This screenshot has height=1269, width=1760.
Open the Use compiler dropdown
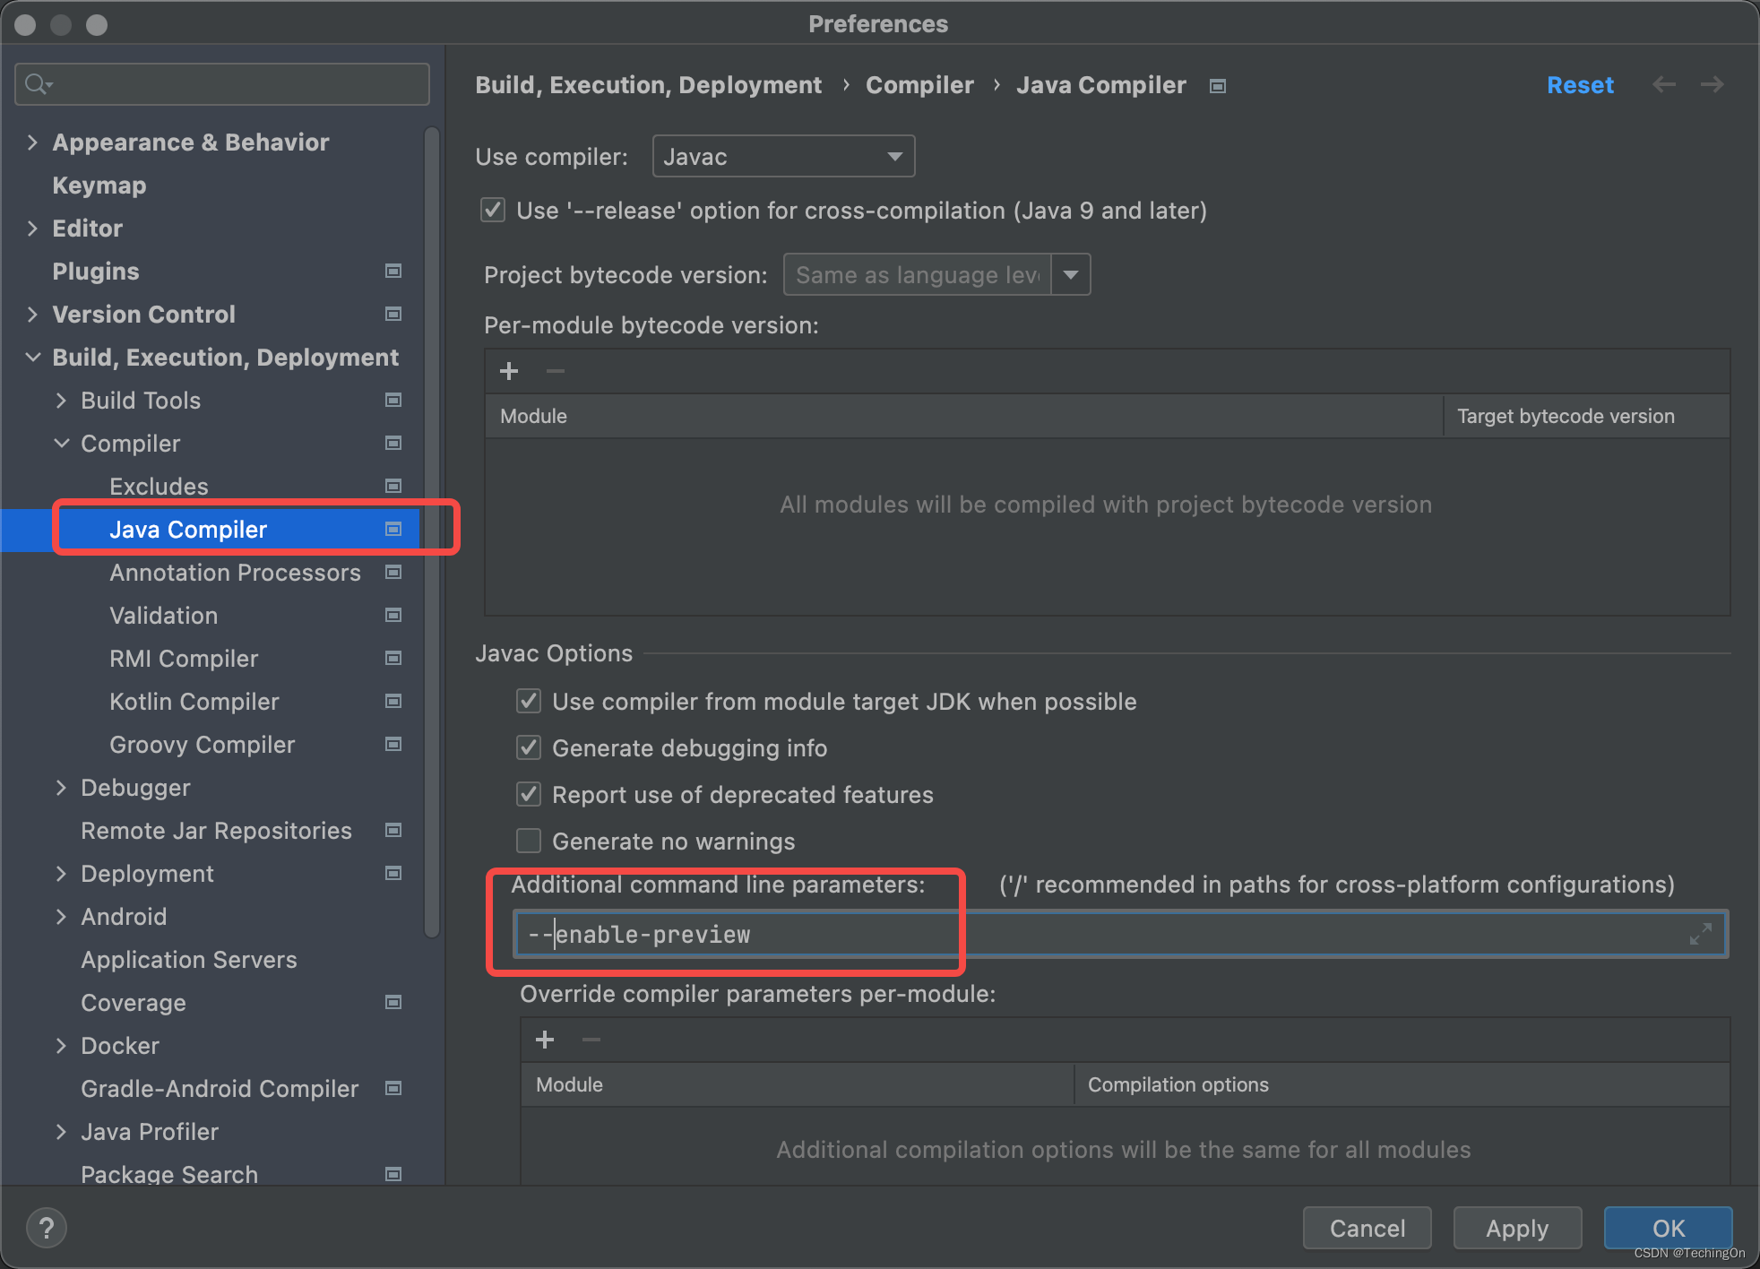(893, 156)
